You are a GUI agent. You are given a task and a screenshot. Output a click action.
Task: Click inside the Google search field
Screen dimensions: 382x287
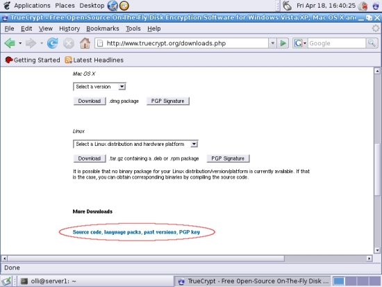tap(337, 43)
